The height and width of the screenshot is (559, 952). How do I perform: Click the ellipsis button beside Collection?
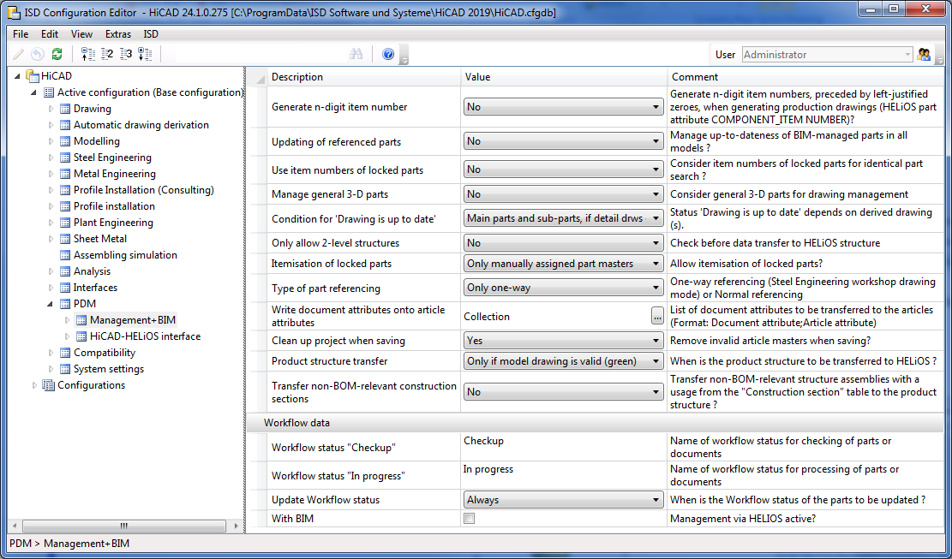click(x=657, y=317)
